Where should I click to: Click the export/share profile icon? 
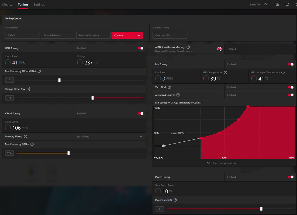287,4
